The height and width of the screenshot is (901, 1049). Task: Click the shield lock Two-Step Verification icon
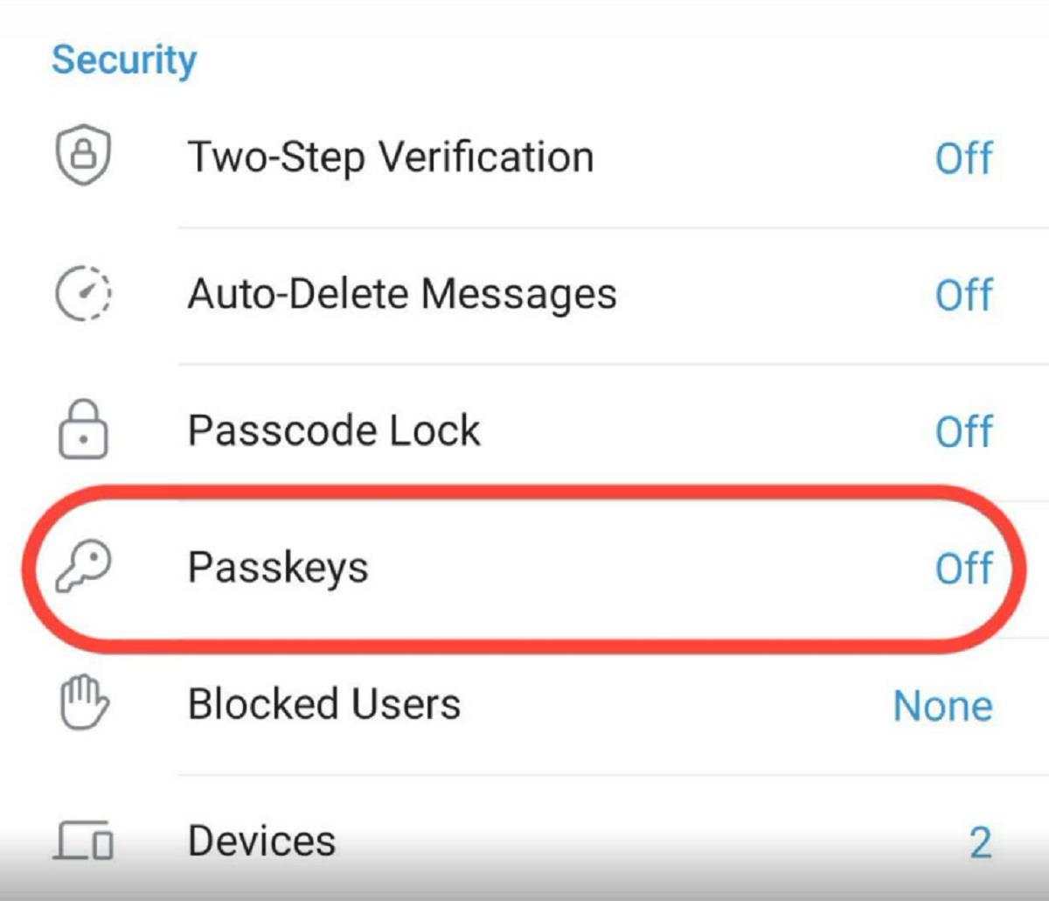(x=83, y=157)
